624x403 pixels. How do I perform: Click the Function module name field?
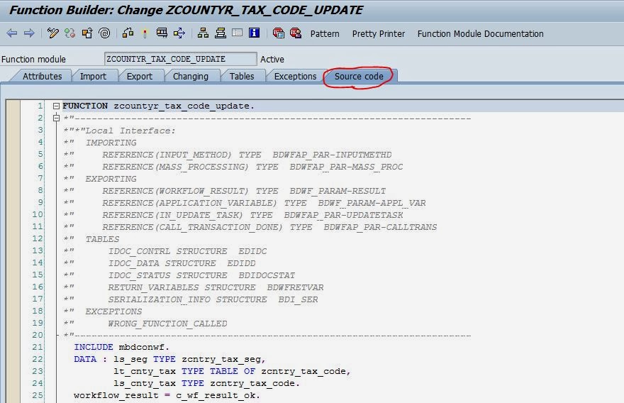click(180, 59)
